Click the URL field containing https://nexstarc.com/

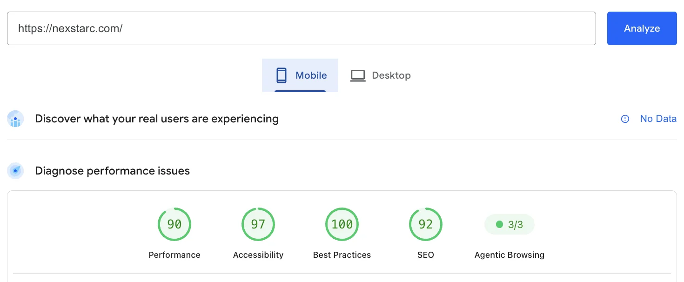click(301, 28)
